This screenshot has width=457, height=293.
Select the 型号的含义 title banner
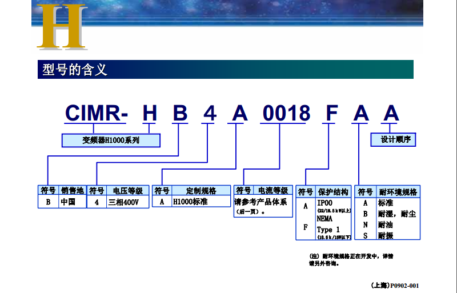[75, 70]
